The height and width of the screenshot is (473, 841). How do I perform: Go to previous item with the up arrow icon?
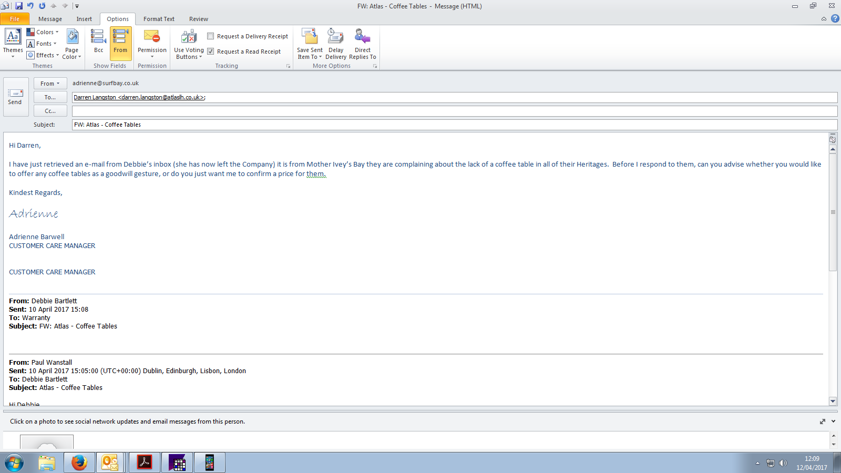pos(54,6)
